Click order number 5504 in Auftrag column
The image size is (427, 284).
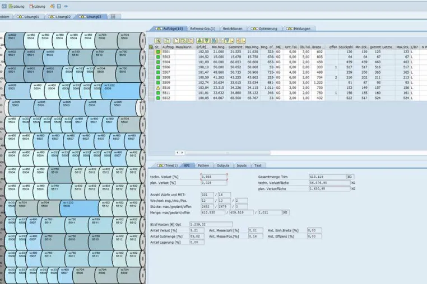coord(166,62)
